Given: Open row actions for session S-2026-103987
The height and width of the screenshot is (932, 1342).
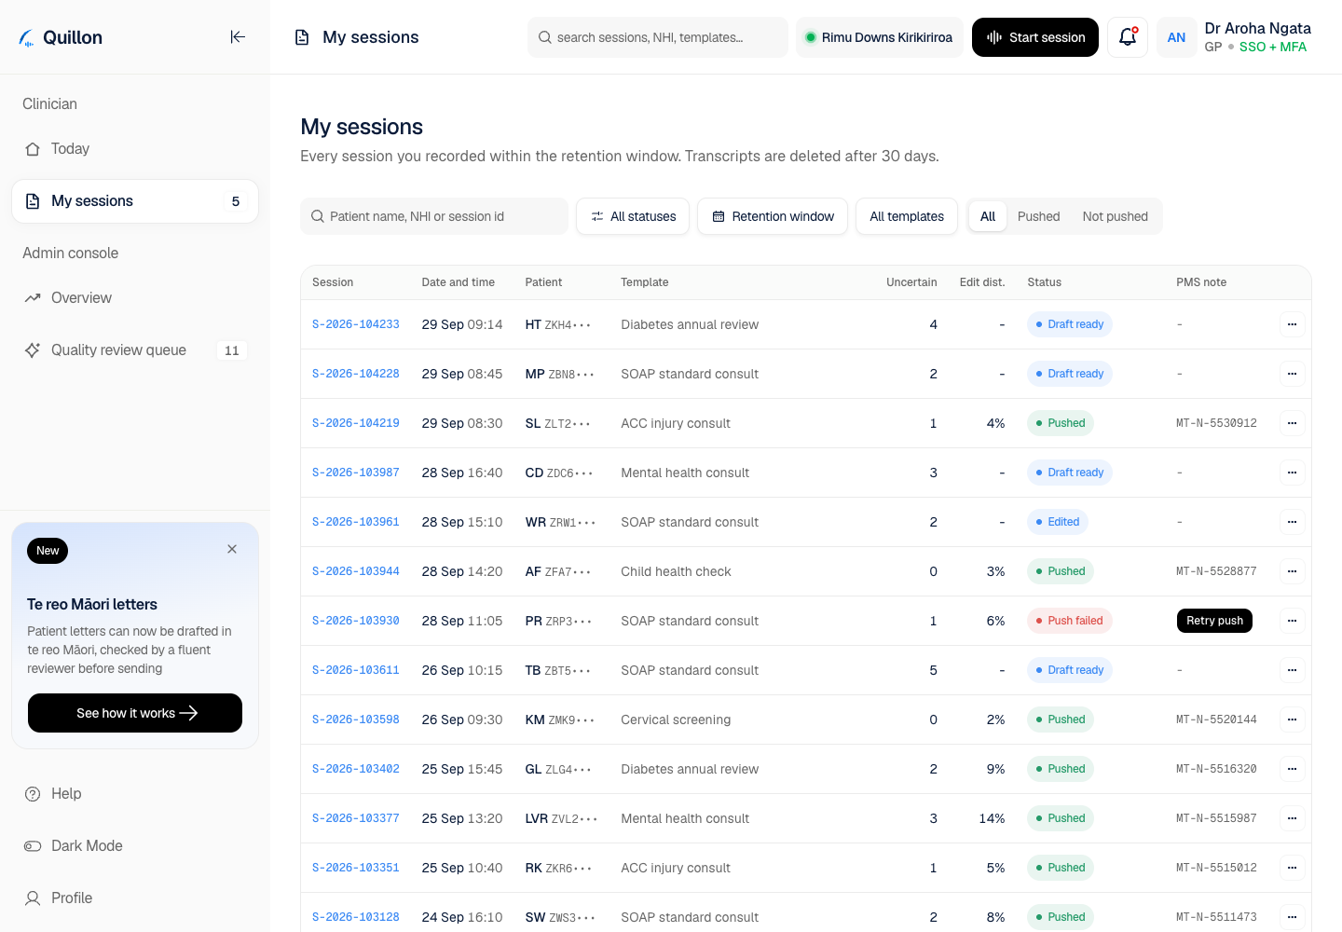Looking at the screenshot, I should (x=1292, y=473).
